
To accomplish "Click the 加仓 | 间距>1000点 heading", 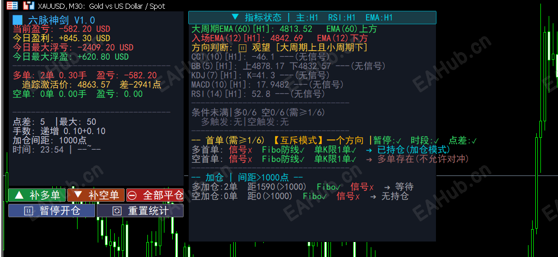I will pos(247,177).
